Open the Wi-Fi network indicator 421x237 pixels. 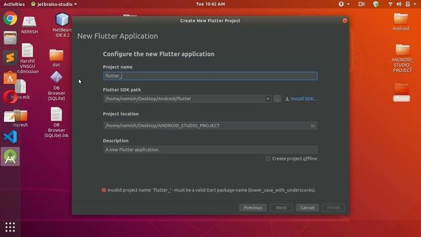[x=390, y=4]
